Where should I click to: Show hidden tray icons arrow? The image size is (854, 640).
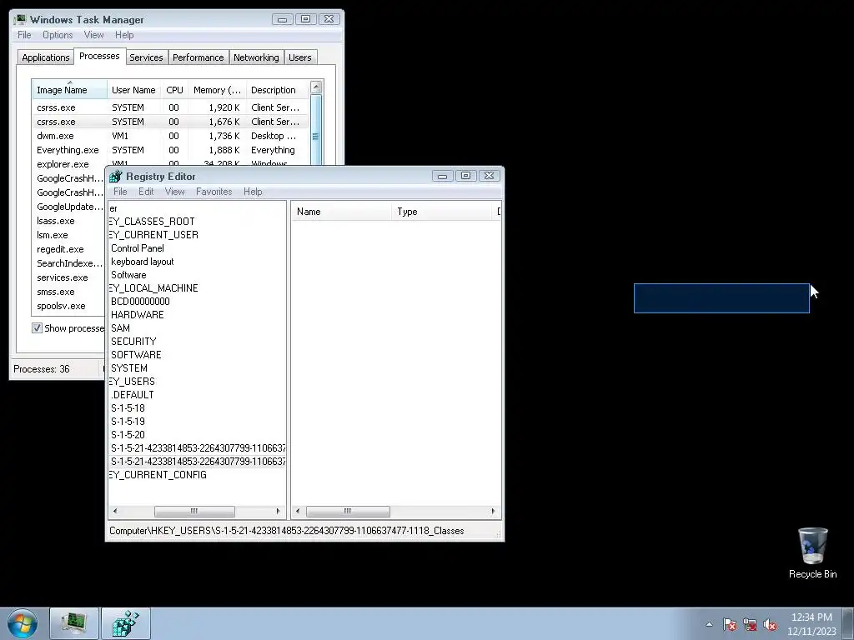coord(709,624)
